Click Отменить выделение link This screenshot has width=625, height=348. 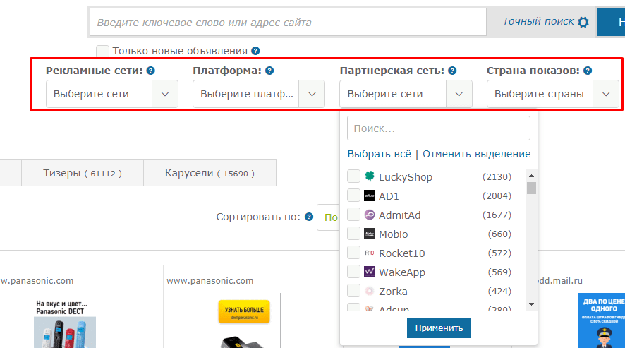click(x=477, y=154)
